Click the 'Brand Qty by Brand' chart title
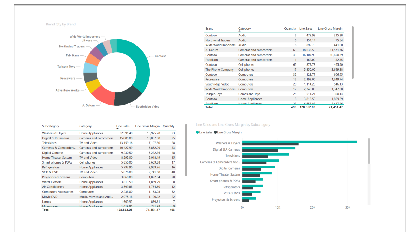416x234 pixels. click(x=61, y=24)
